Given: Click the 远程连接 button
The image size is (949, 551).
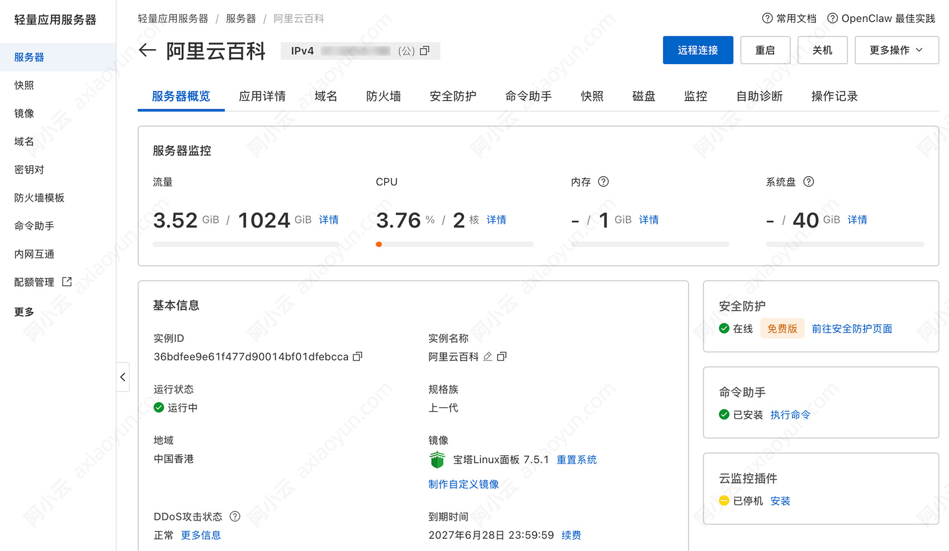Looking at the screenshot, I should point(698,50).
